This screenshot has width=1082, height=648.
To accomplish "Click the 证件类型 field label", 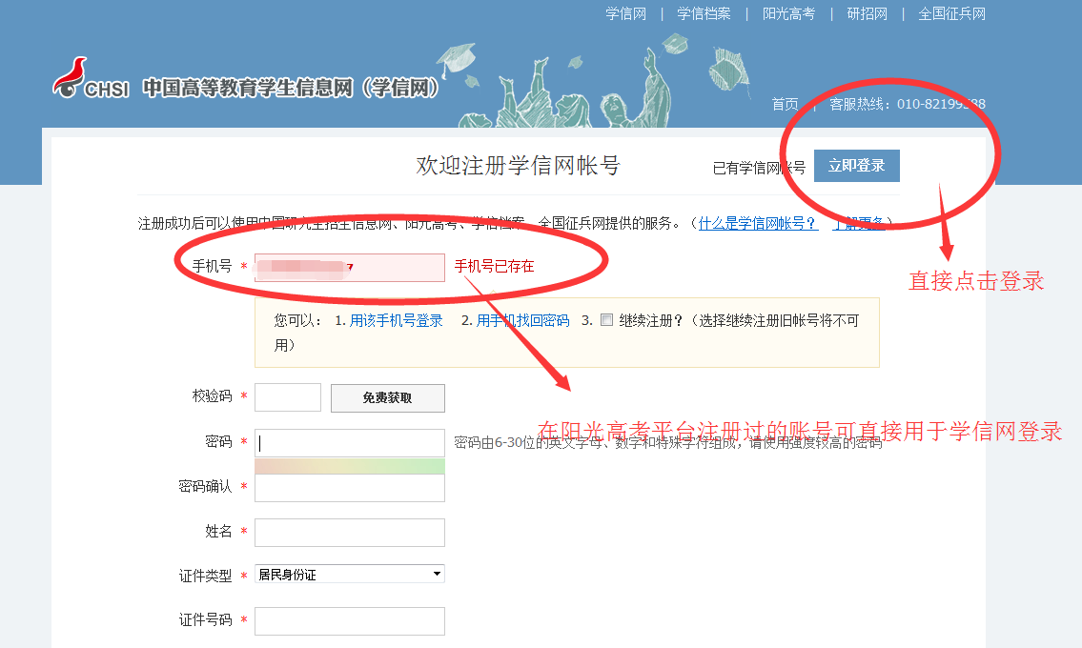I will [206, 576].
